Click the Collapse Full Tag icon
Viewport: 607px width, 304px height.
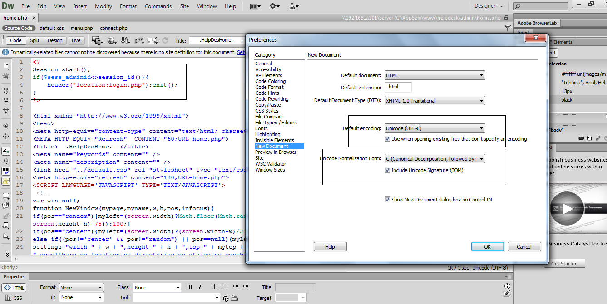pos(6,91)
